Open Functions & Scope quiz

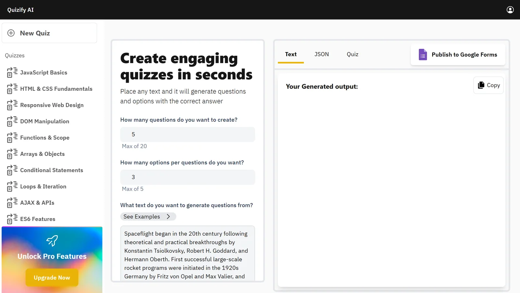coord(45,138)
